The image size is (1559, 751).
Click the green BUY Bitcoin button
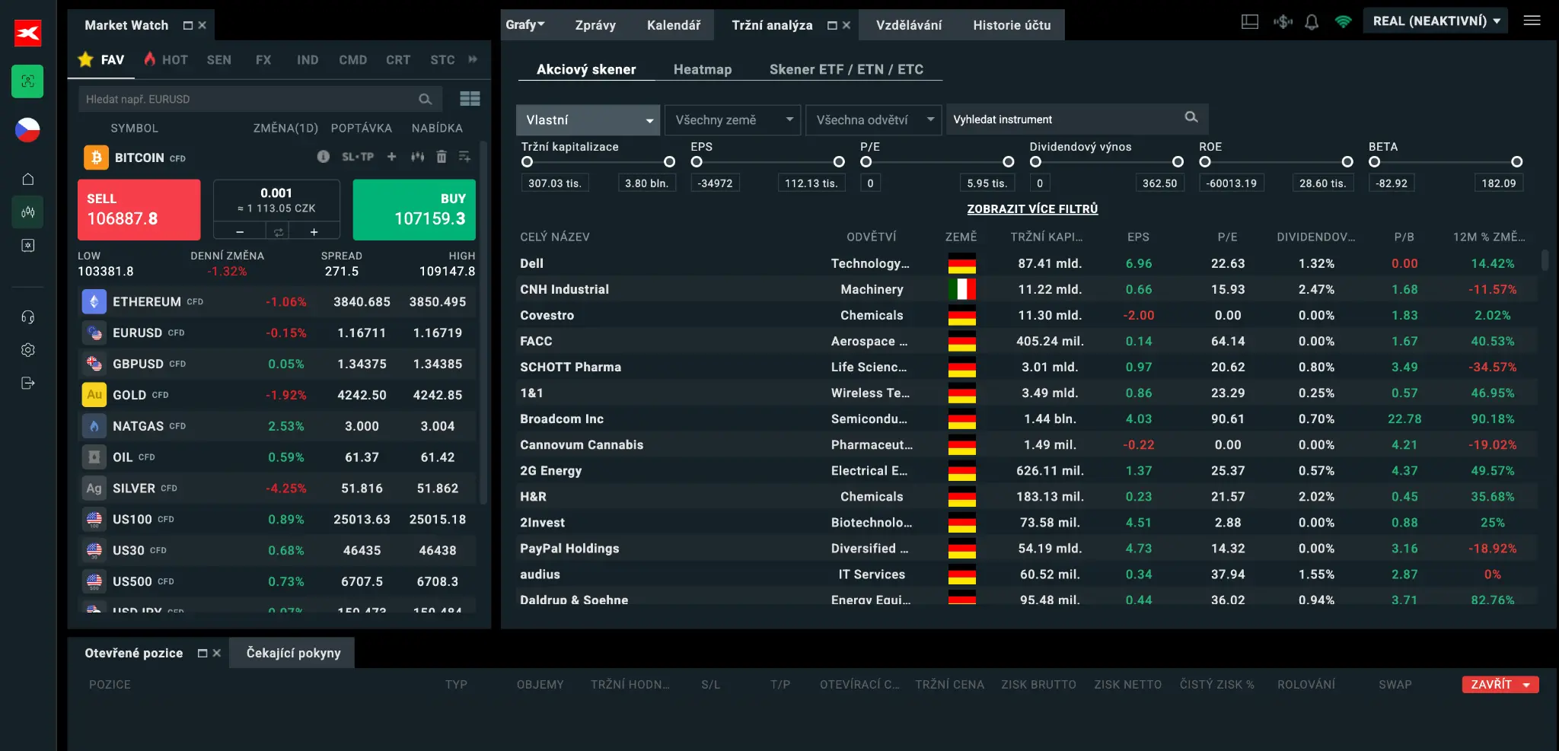click(x=414, y=210)
